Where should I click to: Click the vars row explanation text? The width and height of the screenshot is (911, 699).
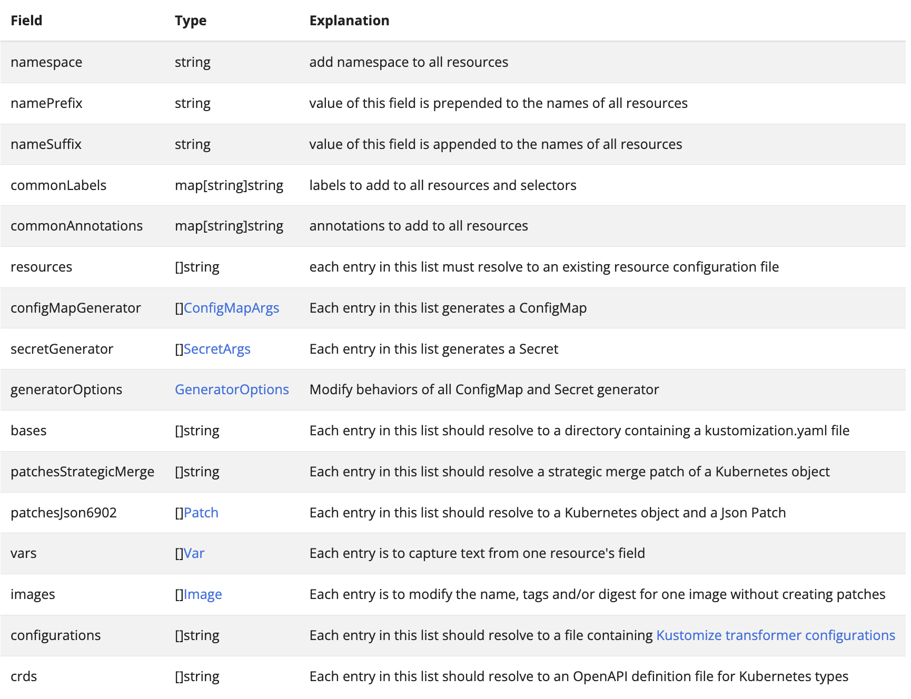pos(477,553)
